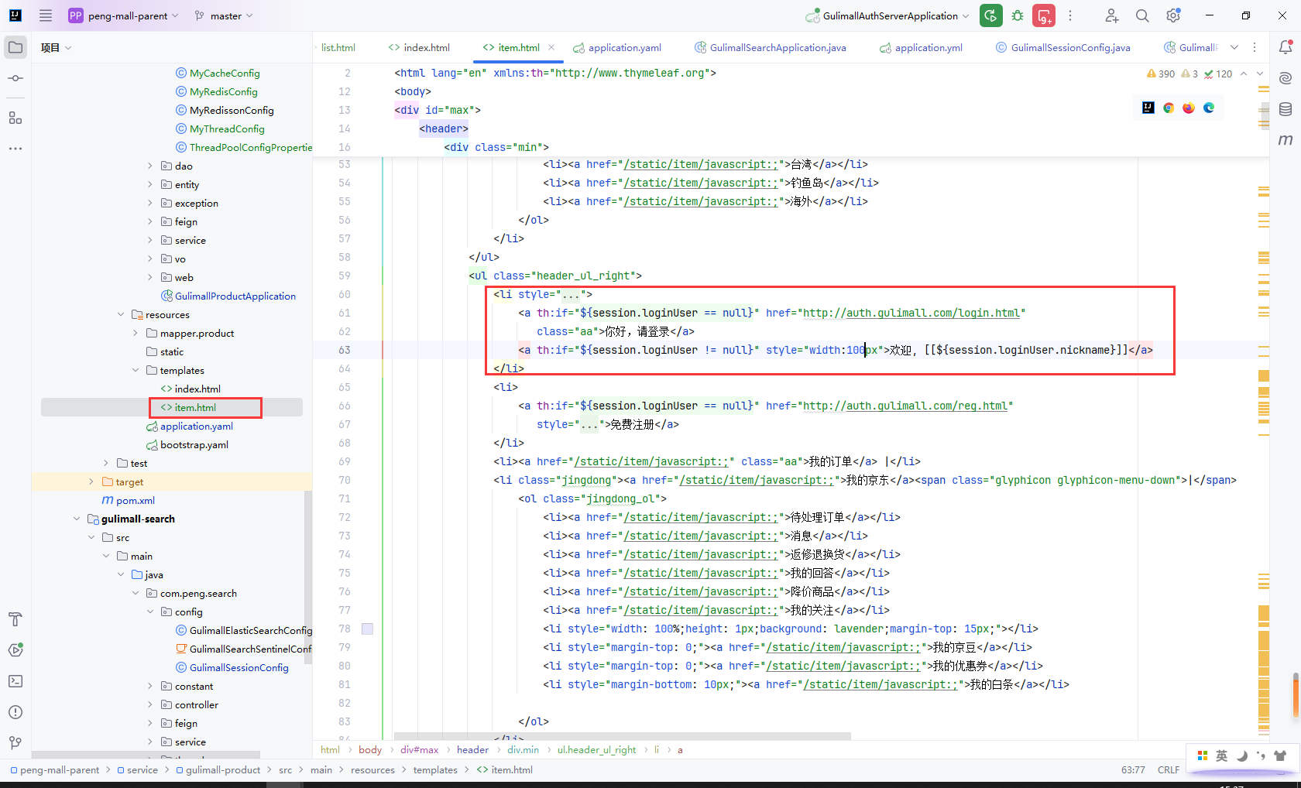
Task: Stop the running application red button
Action: click(1044, 15)
